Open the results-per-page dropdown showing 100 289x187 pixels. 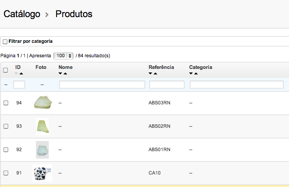coord(63,56)
